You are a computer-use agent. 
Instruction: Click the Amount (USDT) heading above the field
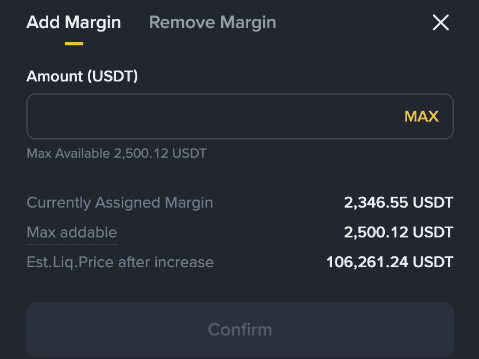(82, 76)
